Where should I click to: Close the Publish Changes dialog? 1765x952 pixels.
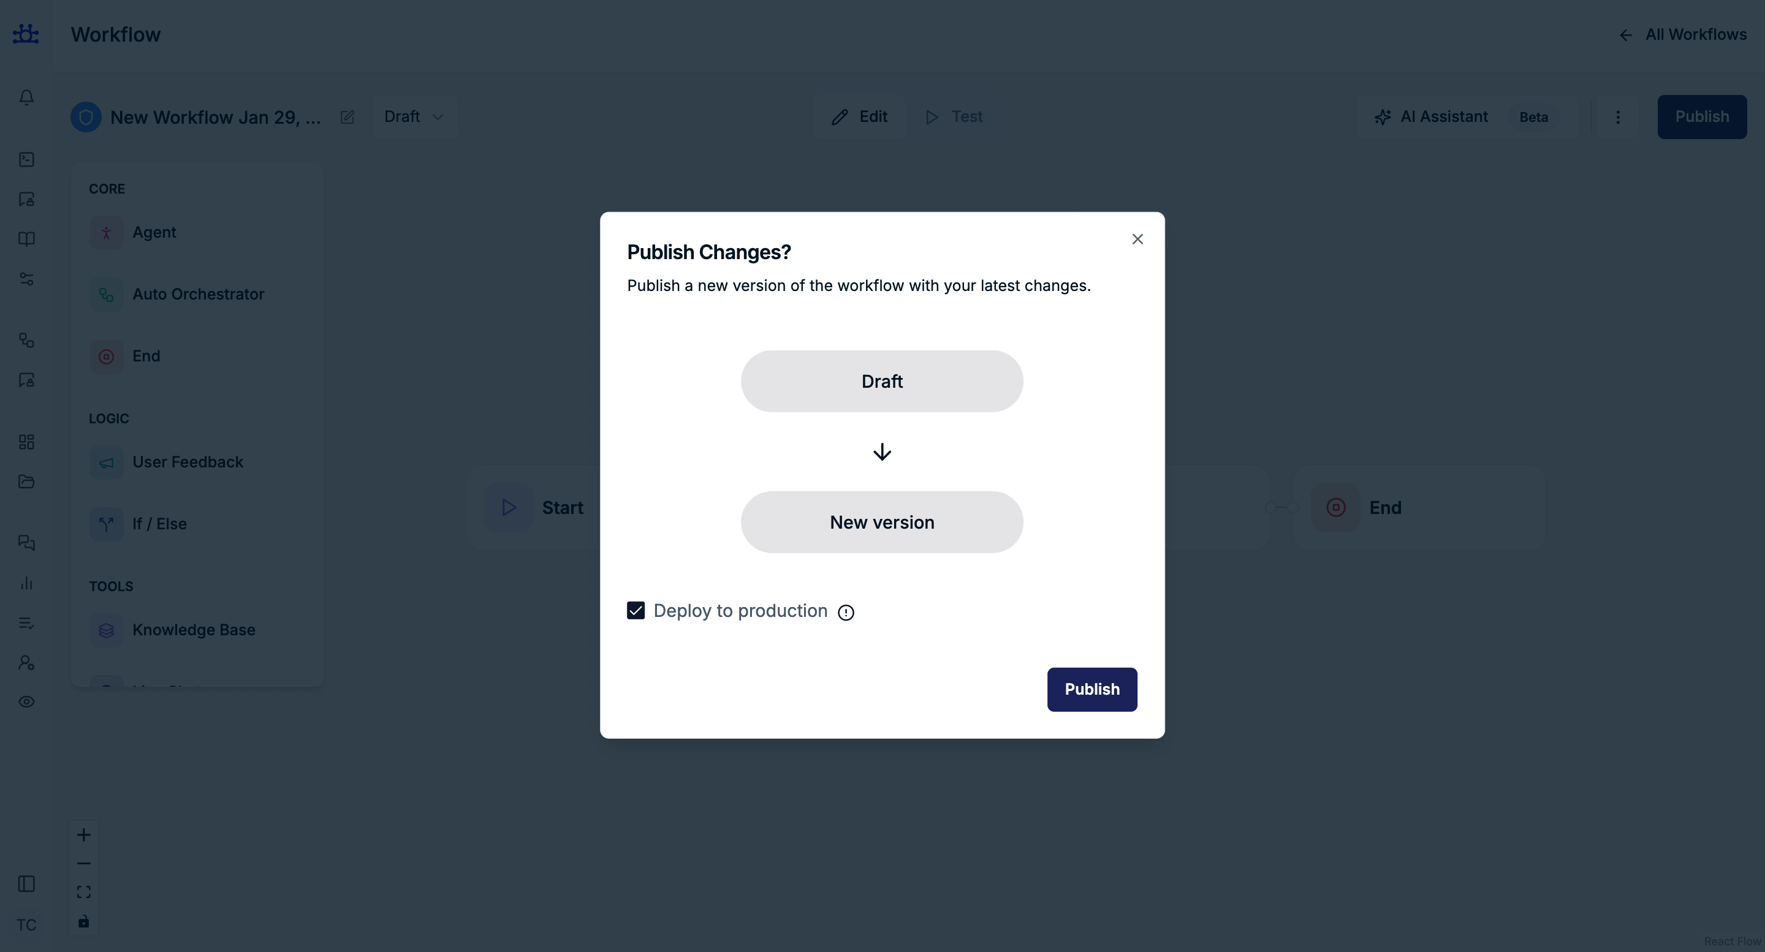[x=1137, y=239]
